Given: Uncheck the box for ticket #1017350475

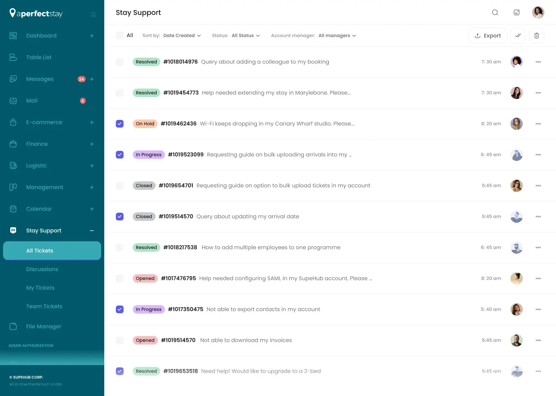Looking at the screenshot, I should (x=120, y=309).
